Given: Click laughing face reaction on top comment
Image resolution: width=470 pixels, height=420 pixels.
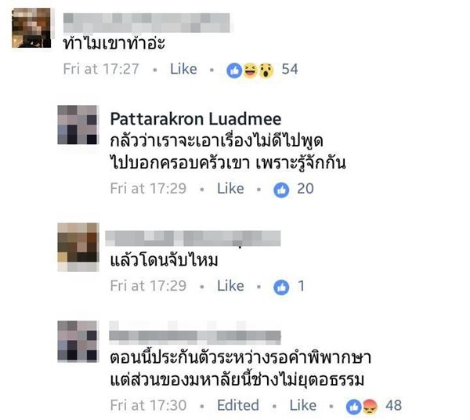Looking at the screenshot, I should pos(250,71).
